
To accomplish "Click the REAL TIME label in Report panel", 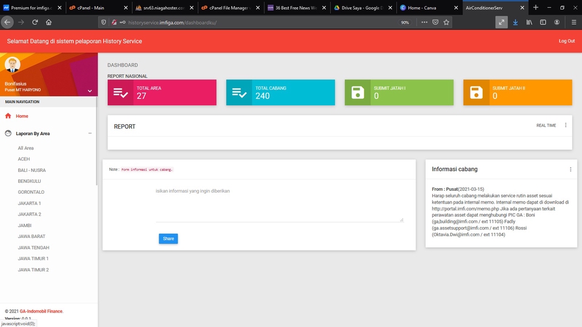I will pos(546,126).
